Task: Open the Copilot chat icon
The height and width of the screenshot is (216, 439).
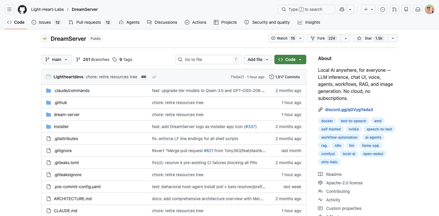Action: 342,9
